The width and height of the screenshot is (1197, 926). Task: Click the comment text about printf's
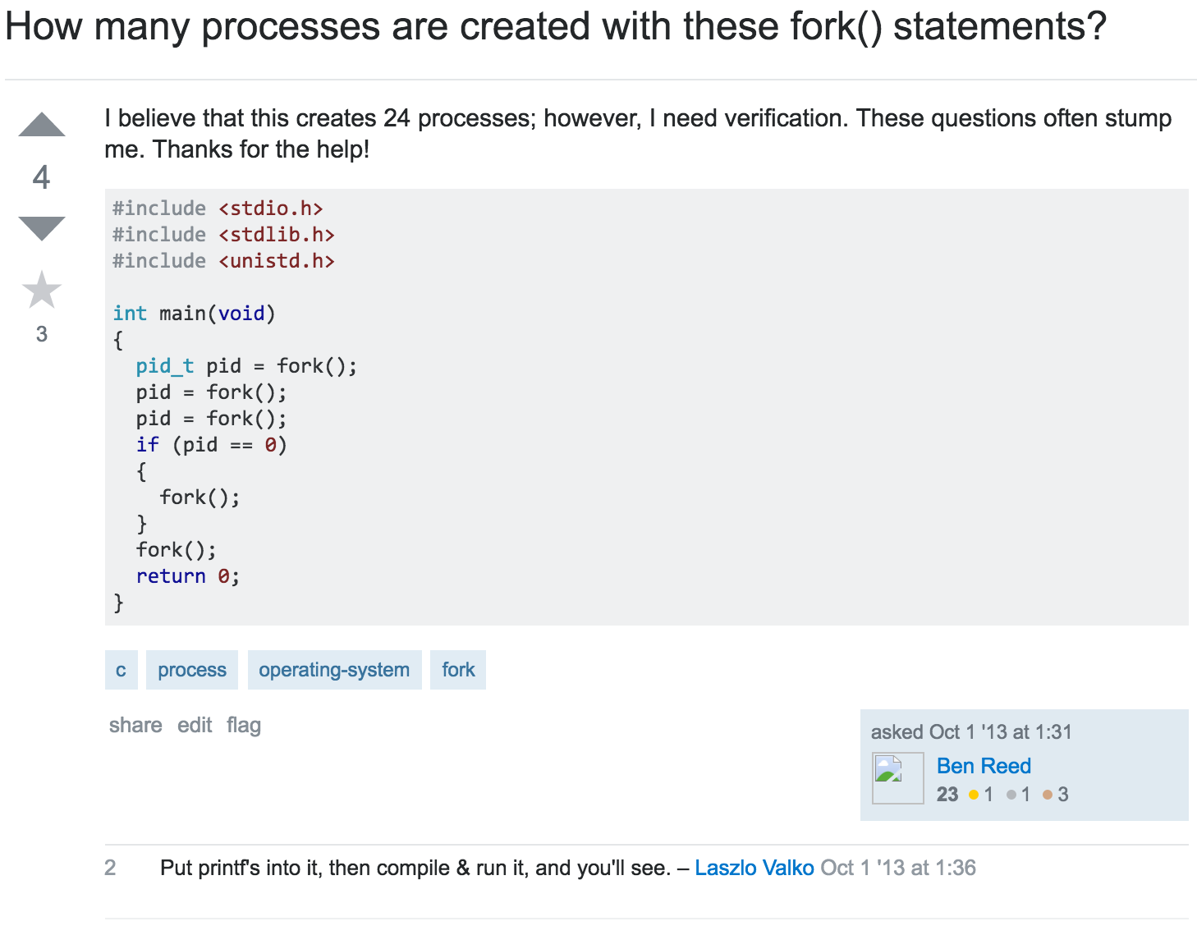pos(415,868)
